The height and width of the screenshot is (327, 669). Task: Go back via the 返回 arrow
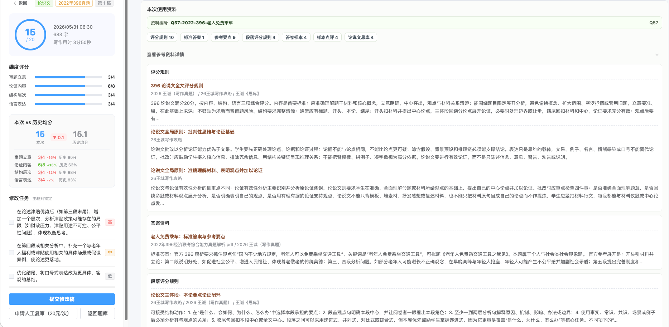(20, 3)
